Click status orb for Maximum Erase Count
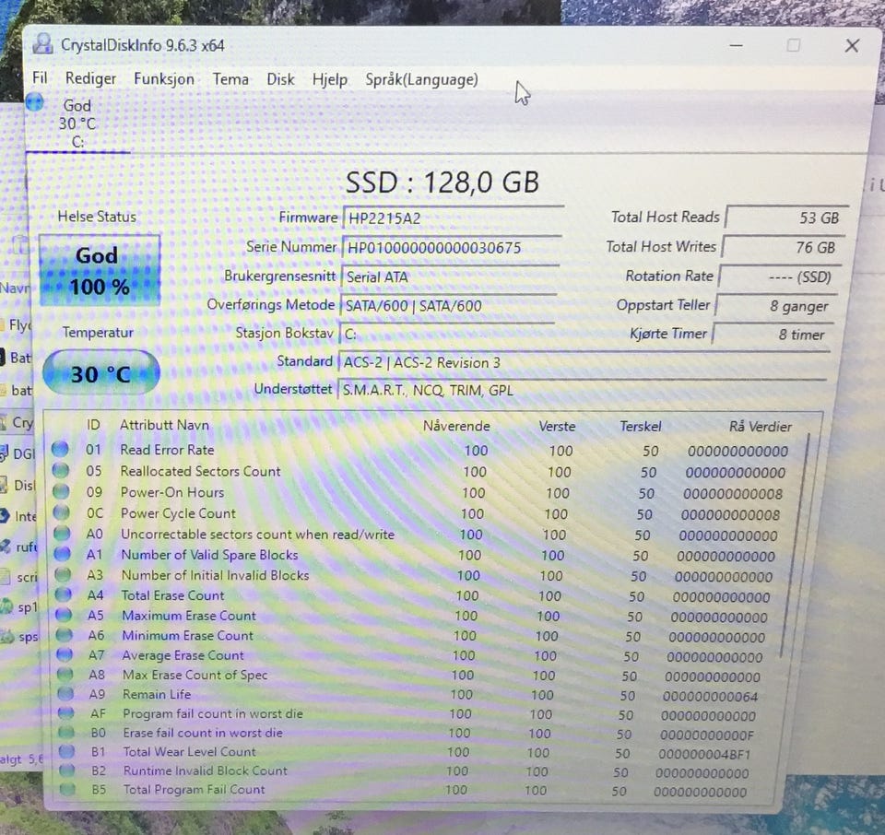Image resolution: width=885 pixels, height=835 pixels. tap(65, 615)
